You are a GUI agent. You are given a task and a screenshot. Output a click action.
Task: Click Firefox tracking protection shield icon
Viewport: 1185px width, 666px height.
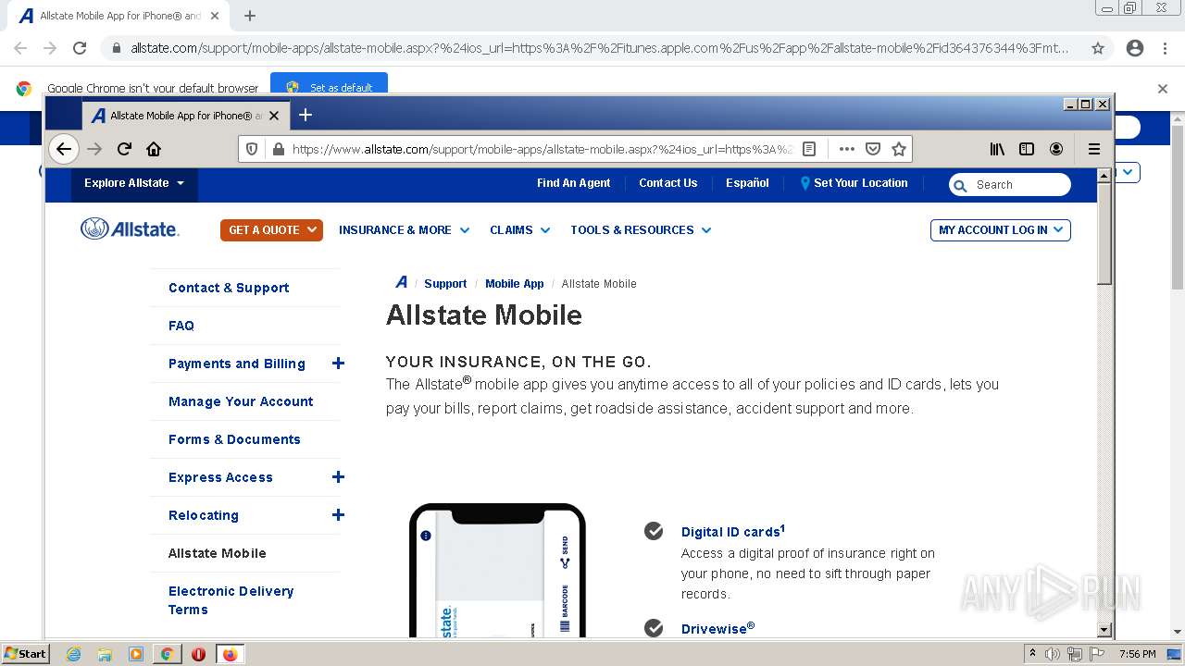(252, 149)
